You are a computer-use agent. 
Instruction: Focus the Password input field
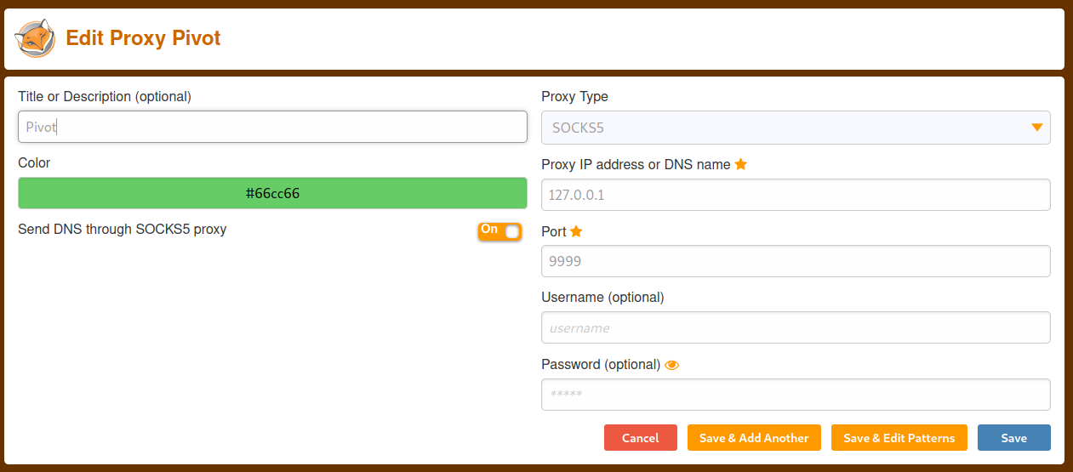[796, 395]
